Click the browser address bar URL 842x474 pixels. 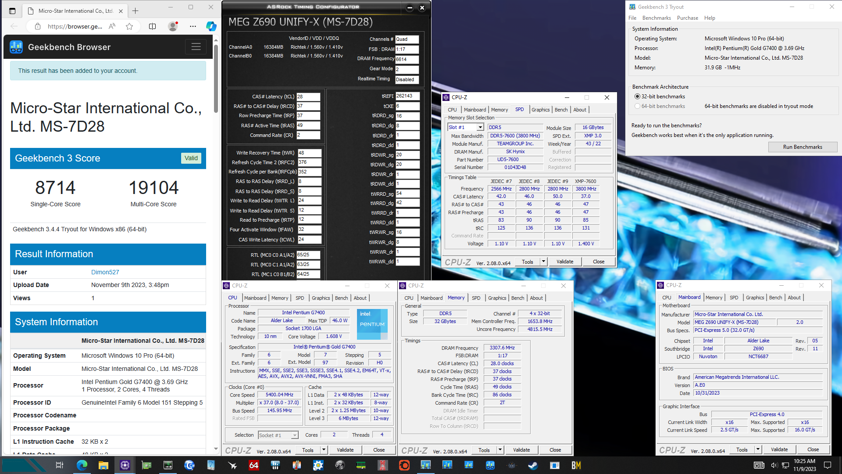[x=75, y=26]
